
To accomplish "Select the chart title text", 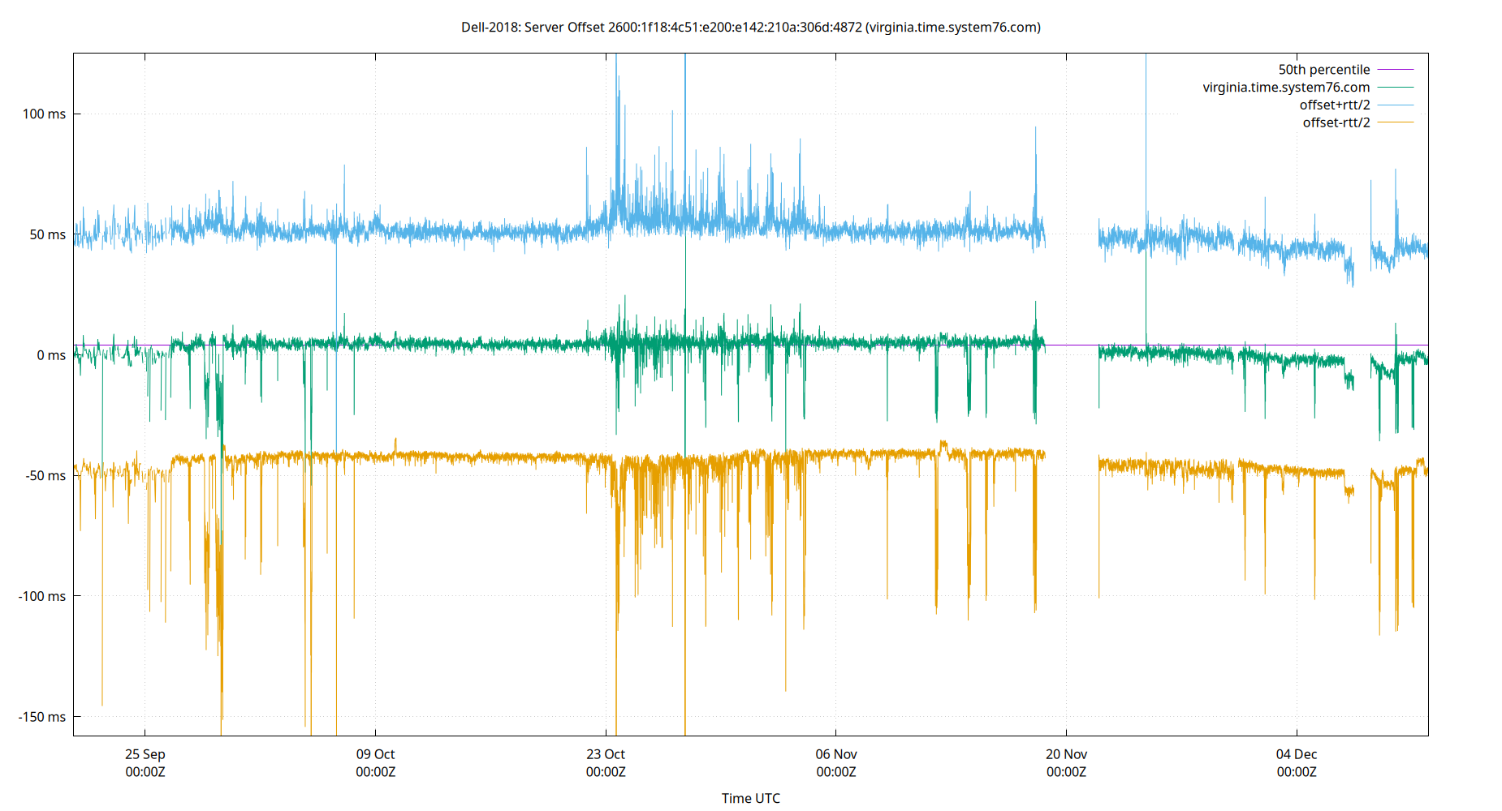I will pyautogui.click(x=751, y=27).
